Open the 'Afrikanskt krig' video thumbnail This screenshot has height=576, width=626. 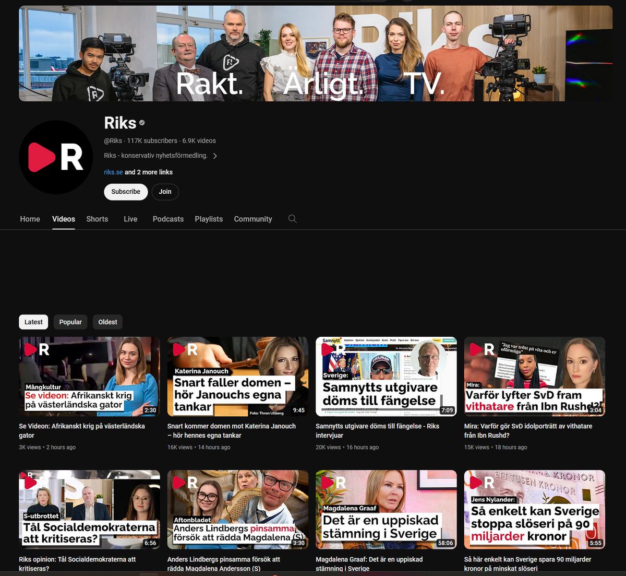point(89,377)
